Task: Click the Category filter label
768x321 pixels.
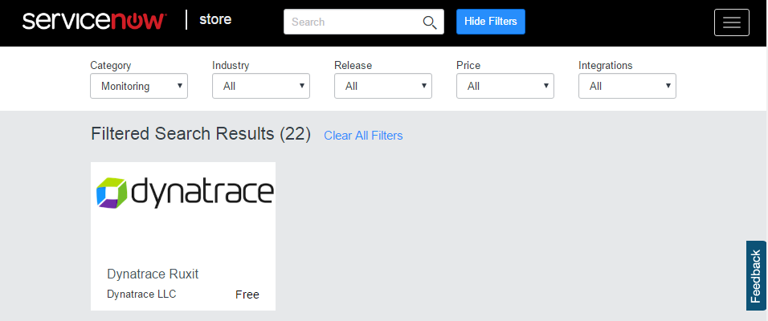Action: [111, 66]
